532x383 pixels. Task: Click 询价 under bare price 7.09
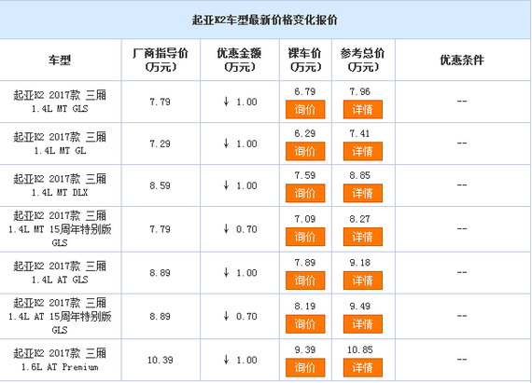point(305,237)
